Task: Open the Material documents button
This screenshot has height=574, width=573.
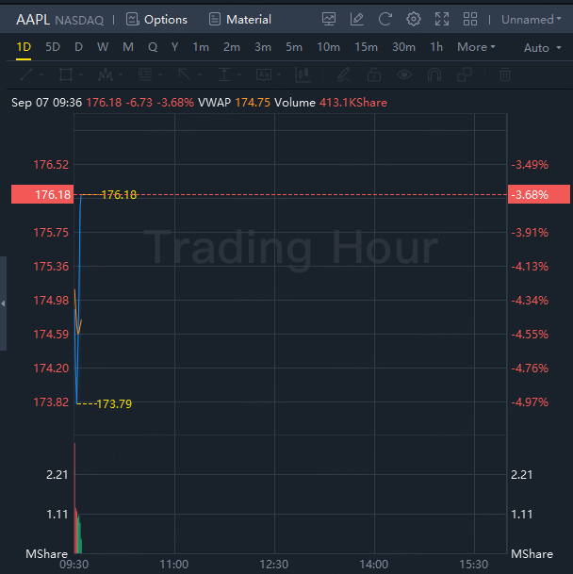Action: [x=239, y=19]
